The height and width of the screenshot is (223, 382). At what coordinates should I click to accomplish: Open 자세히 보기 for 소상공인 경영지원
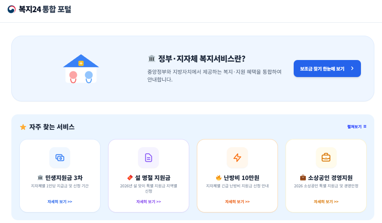tap(326, 202)
